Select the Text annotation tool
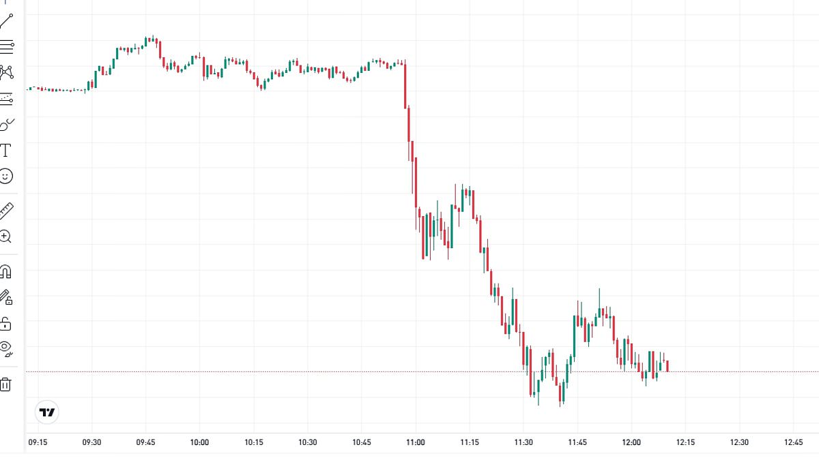Viewport: 819px width, 460px height. point(7,151)
